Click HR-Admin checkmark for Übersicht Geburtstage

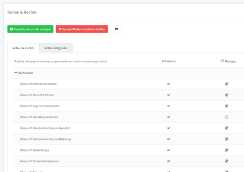pos(168,150)
